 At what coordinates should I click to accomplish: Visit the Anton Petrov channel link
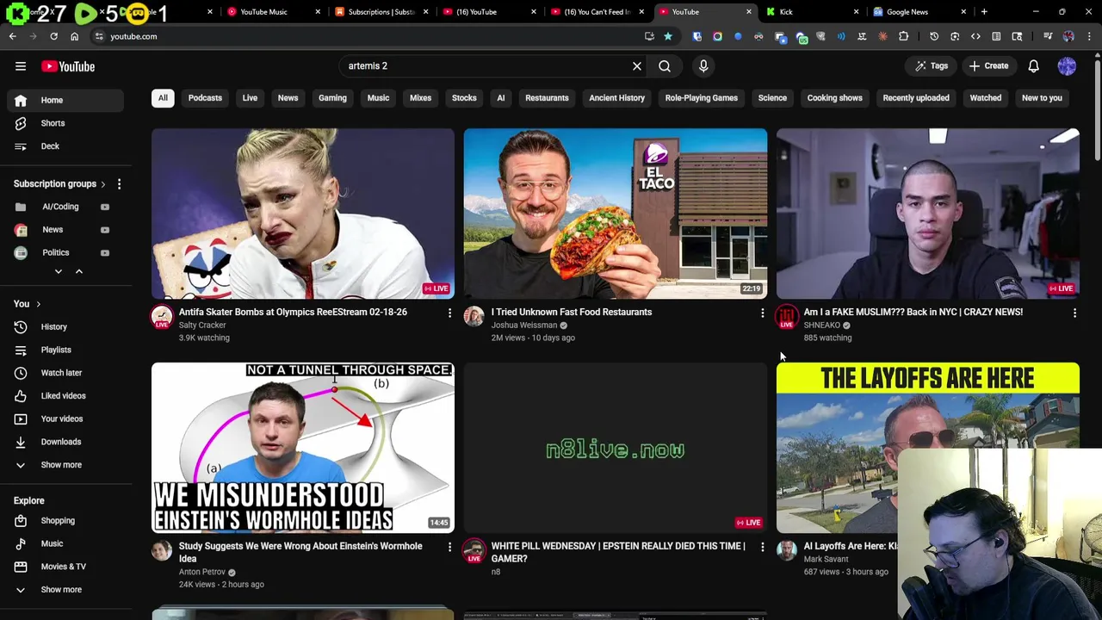click(x=202, y=572)
